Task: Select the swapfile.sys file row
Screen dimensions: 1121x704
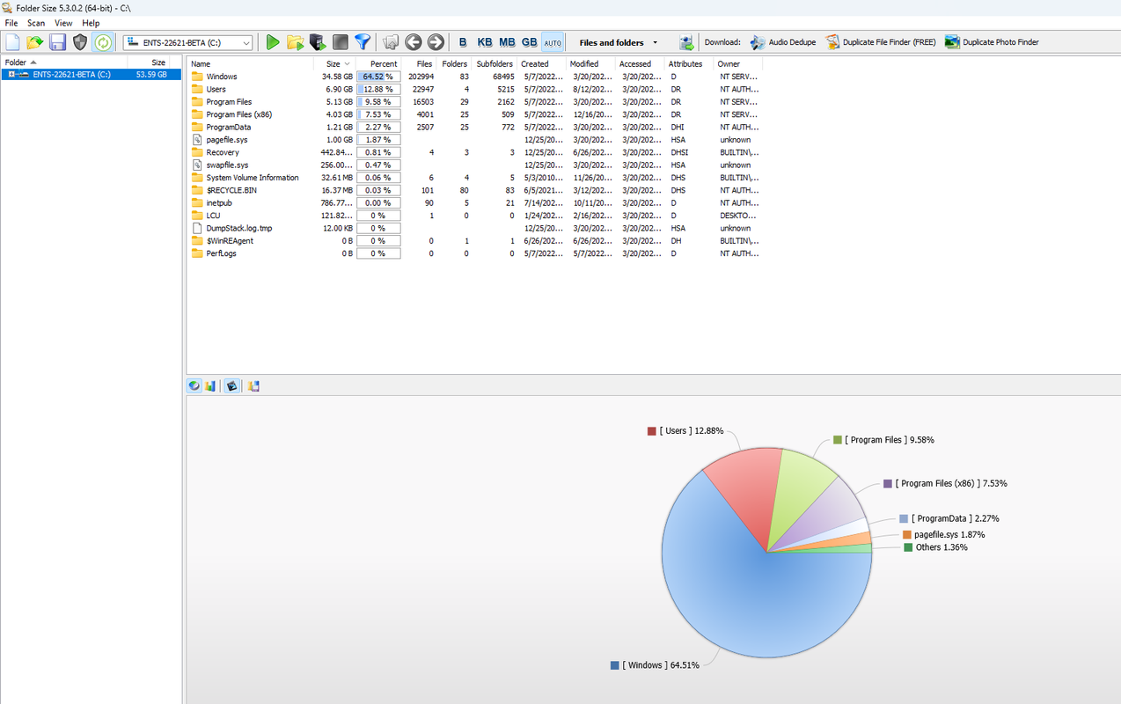Action: pyautogui.click(x=475, y=165)
